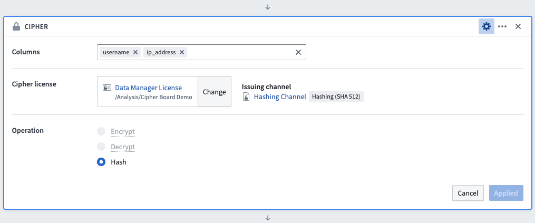Select the Encrypt operation radio button

[x=101, y=131]
